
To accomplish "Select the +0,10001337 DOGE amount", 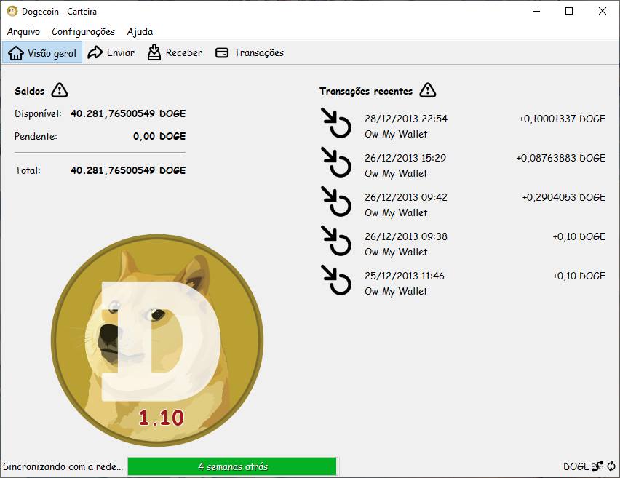I will [562, 119].
